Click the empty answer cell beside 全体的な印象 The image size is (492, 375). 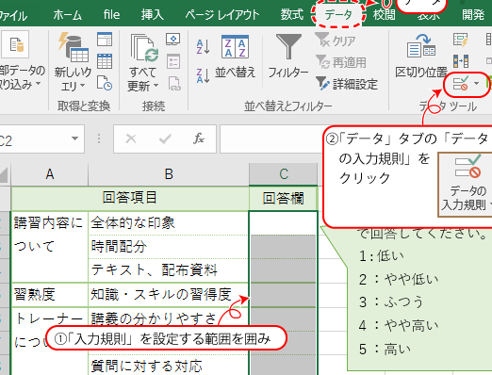283,222
